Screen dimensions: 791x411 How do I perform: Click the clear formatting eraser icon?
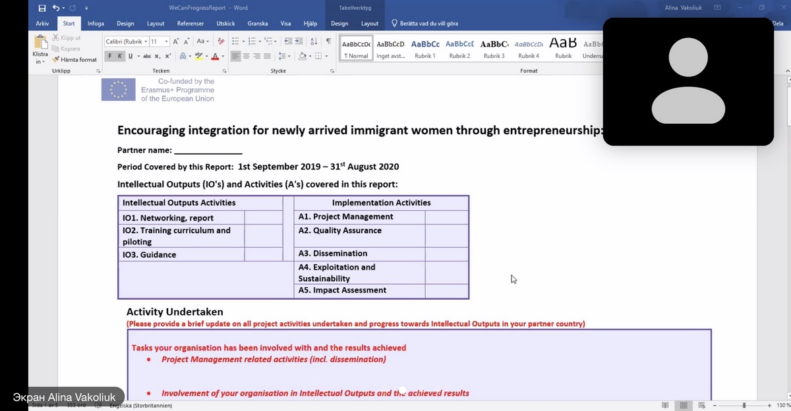pos(221,41)
